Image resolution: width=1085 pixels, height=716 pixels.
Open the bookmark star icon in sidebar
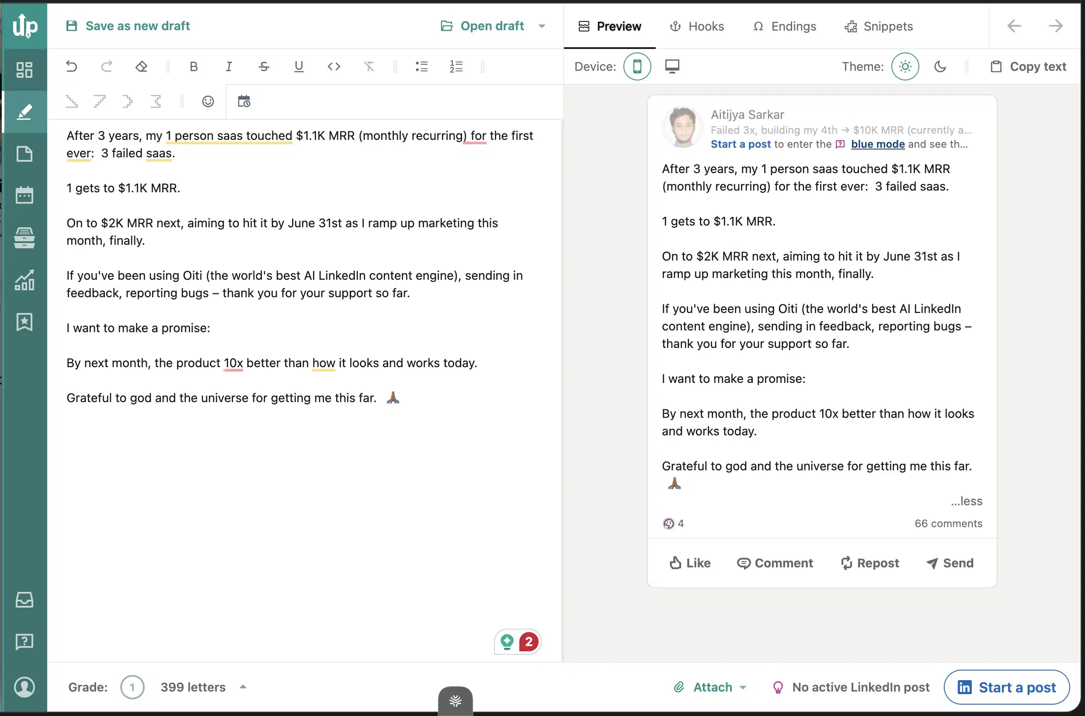point(24,322)
